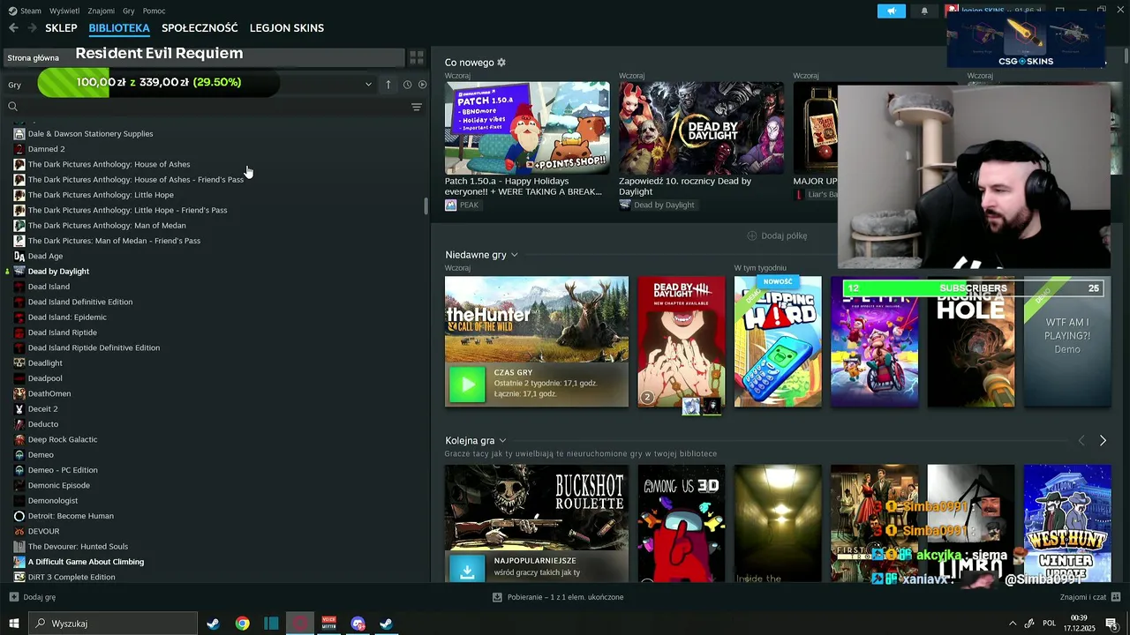Click Dodaj grę plus icon
The height and width of the screenshot is (635, 1130).
coord(13,597)
